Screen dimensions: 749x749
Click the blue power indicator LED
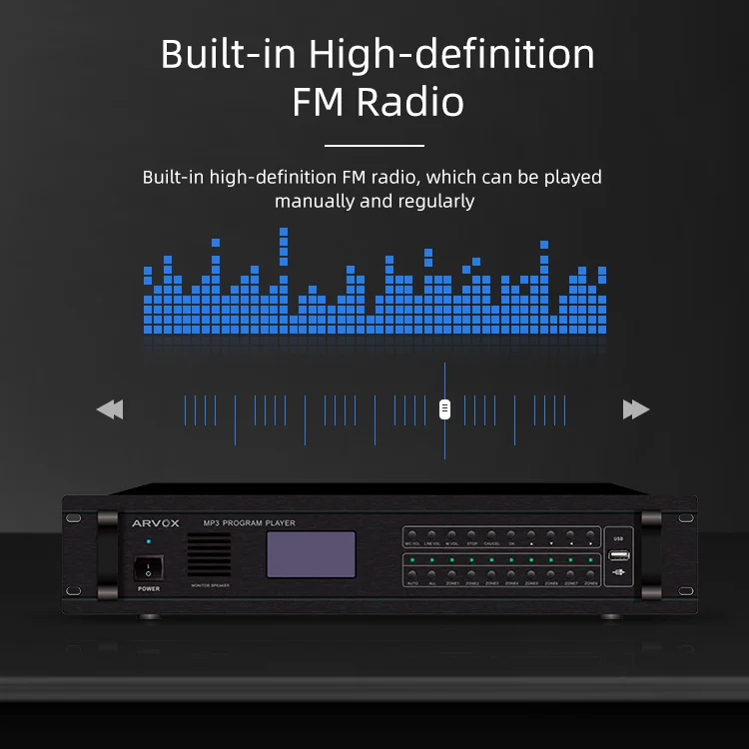coord(149,541)
